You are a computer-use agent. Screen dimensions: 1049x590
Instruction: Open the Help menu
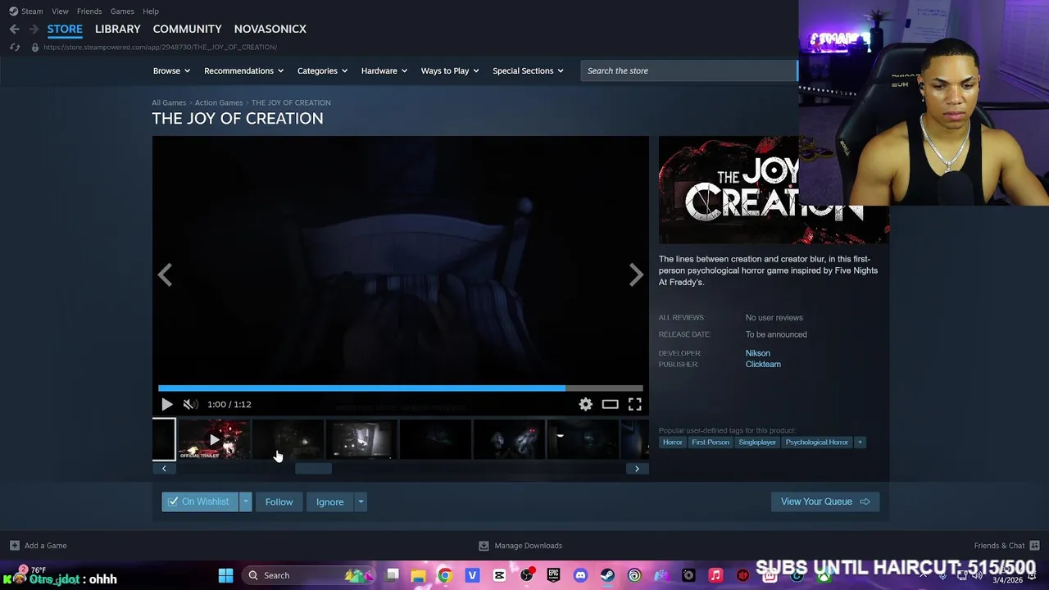point(151,11)
